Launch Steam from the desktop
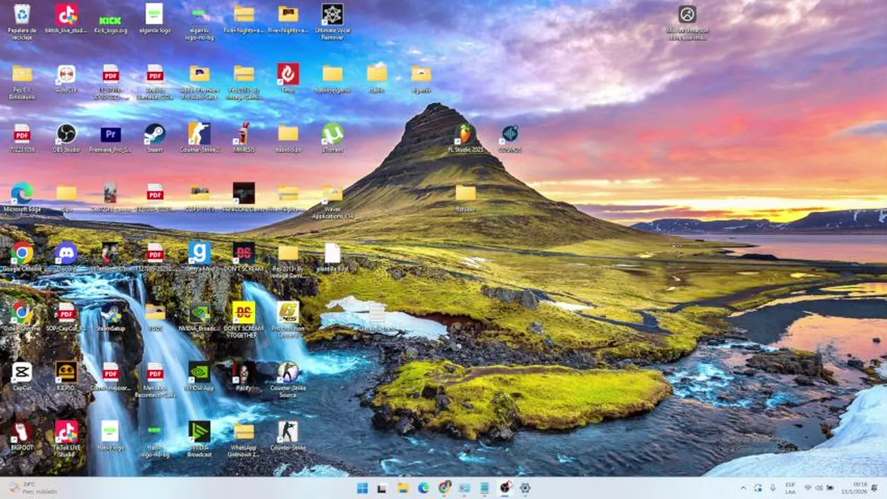The height and width of the screenshot is (499, 887). tap(155, 138)
